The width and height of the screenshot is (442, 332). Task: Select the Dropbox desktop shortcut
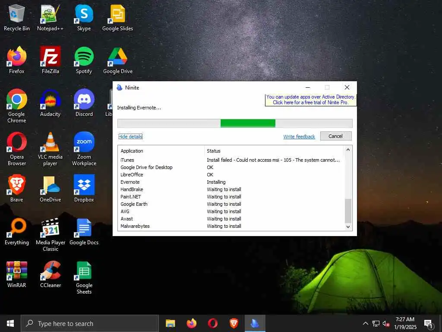point(84,188)
